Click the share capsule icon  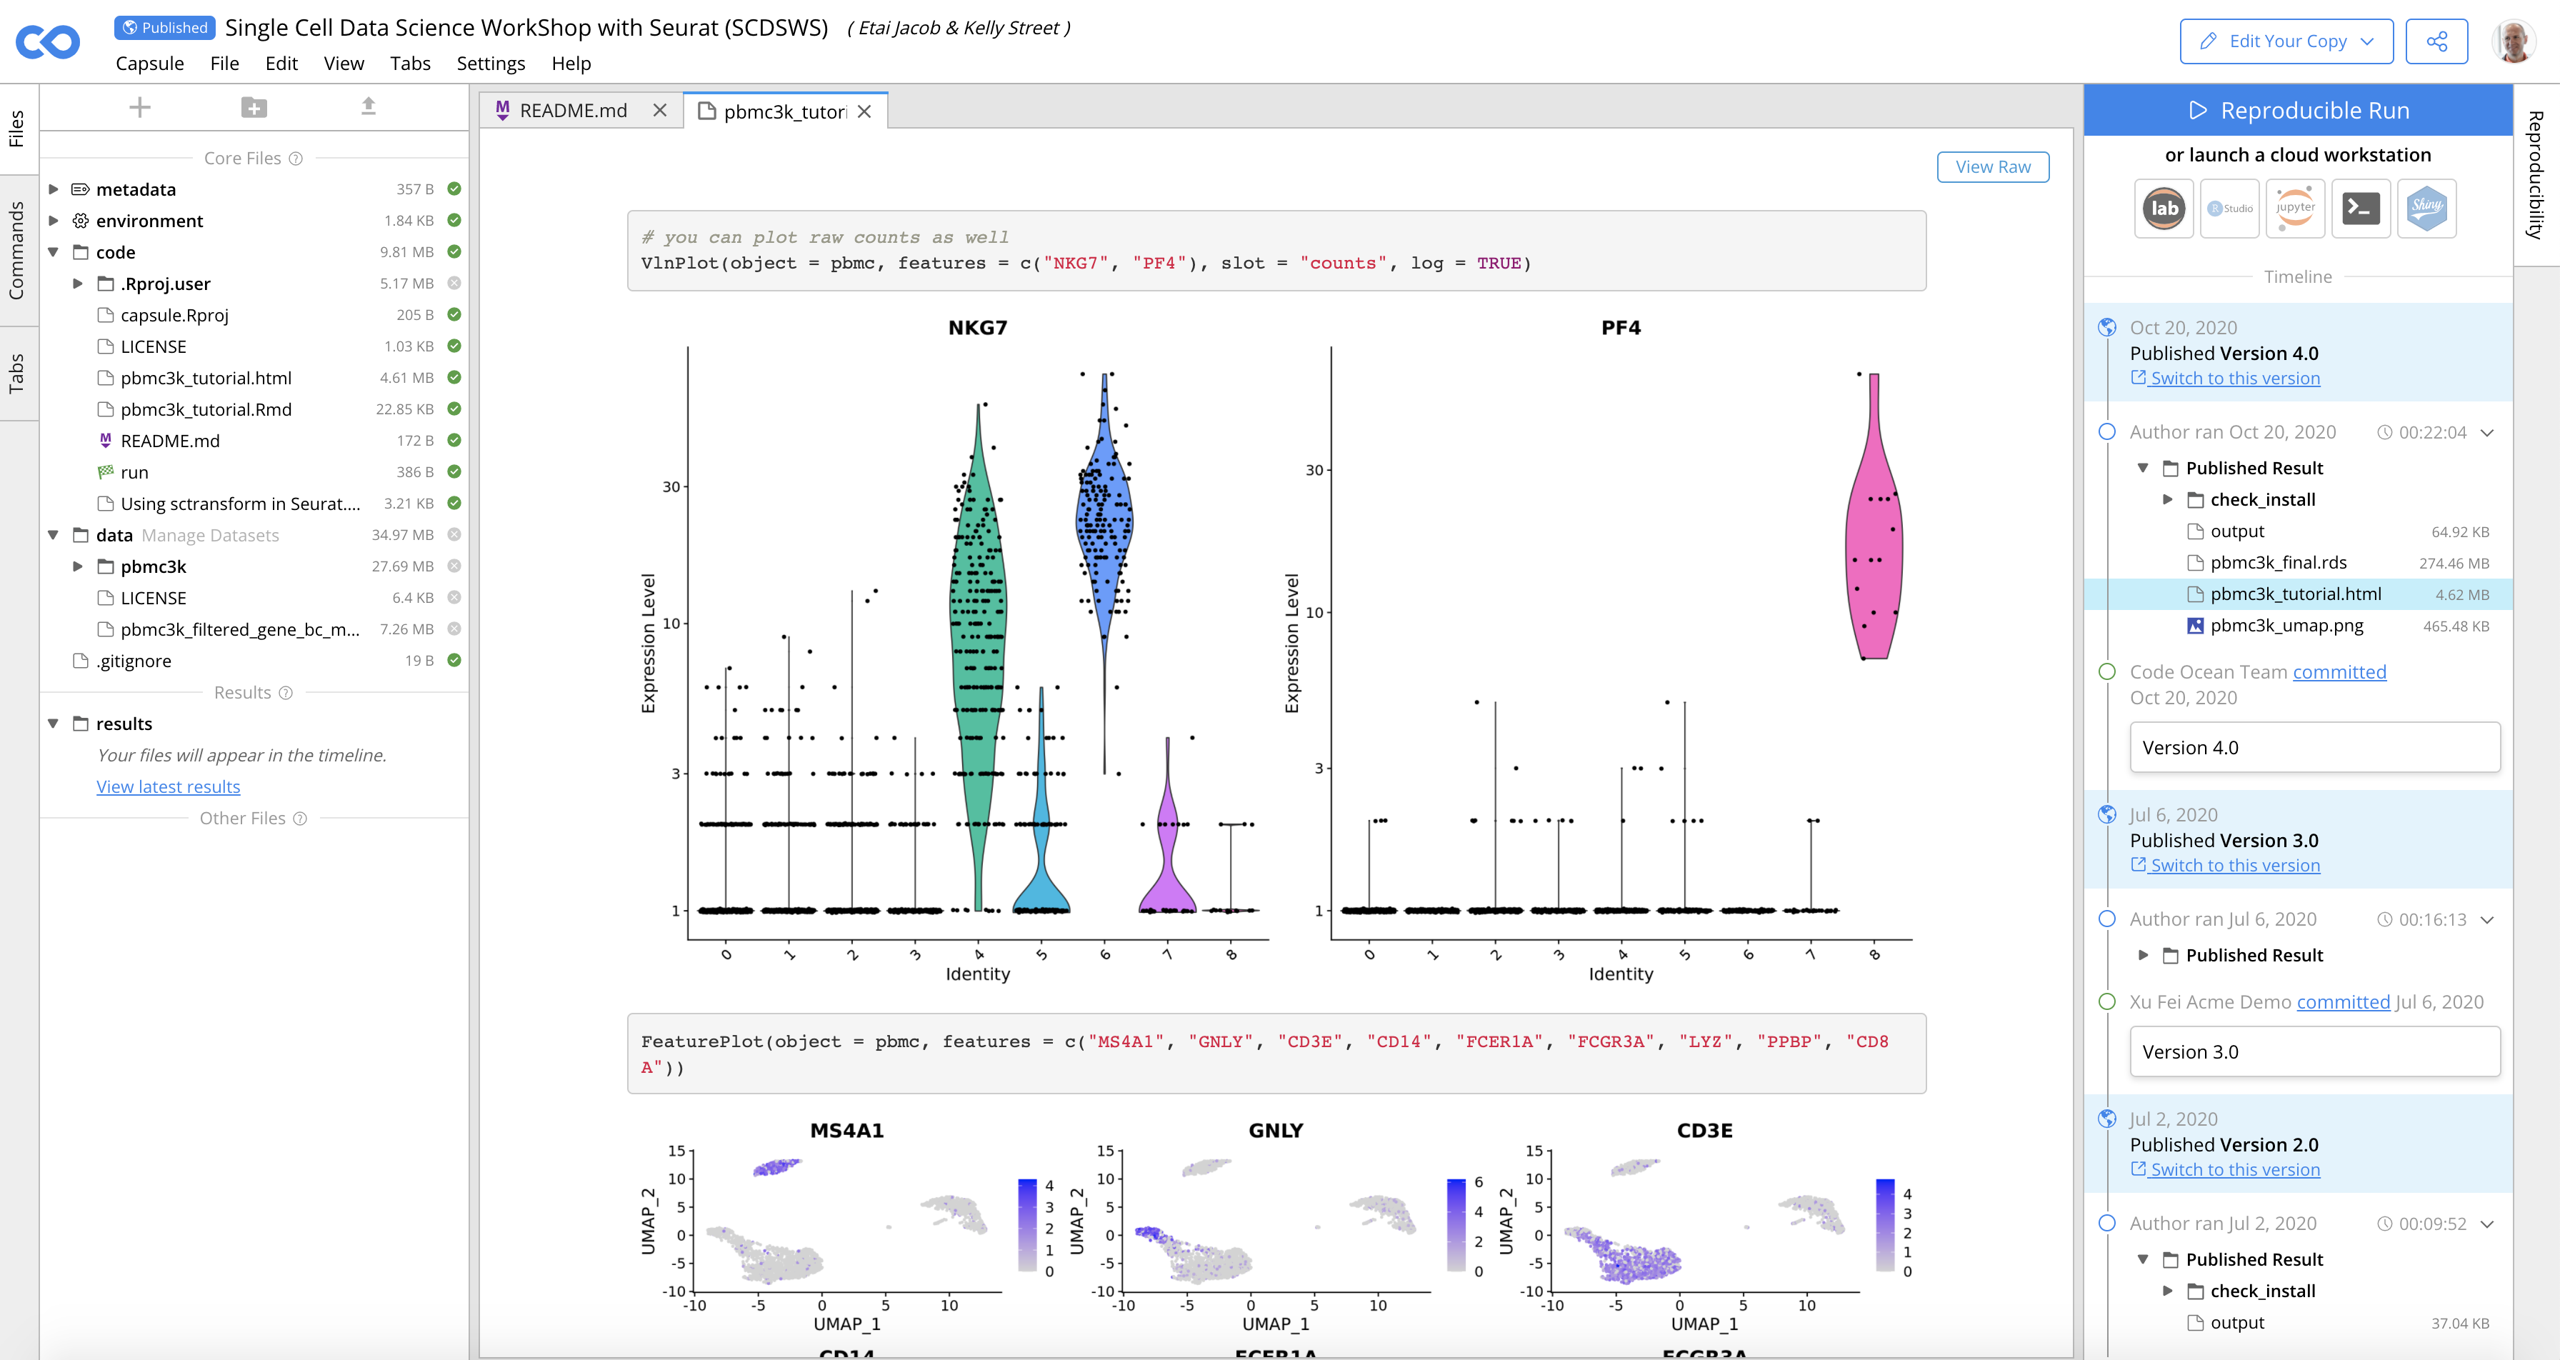click(x=2436, y=41)
